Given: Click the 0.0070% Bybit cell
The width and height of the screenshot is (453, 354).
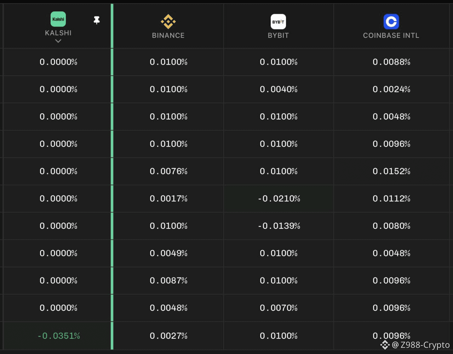Looking at the screenshot, I should (x=279, y=308).
